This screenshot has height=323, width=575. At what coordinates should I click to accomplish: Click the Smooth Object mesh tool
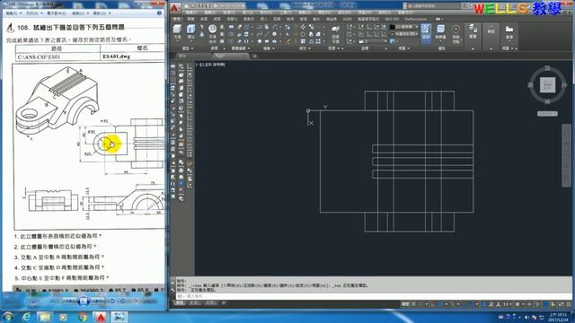(212, 33)
